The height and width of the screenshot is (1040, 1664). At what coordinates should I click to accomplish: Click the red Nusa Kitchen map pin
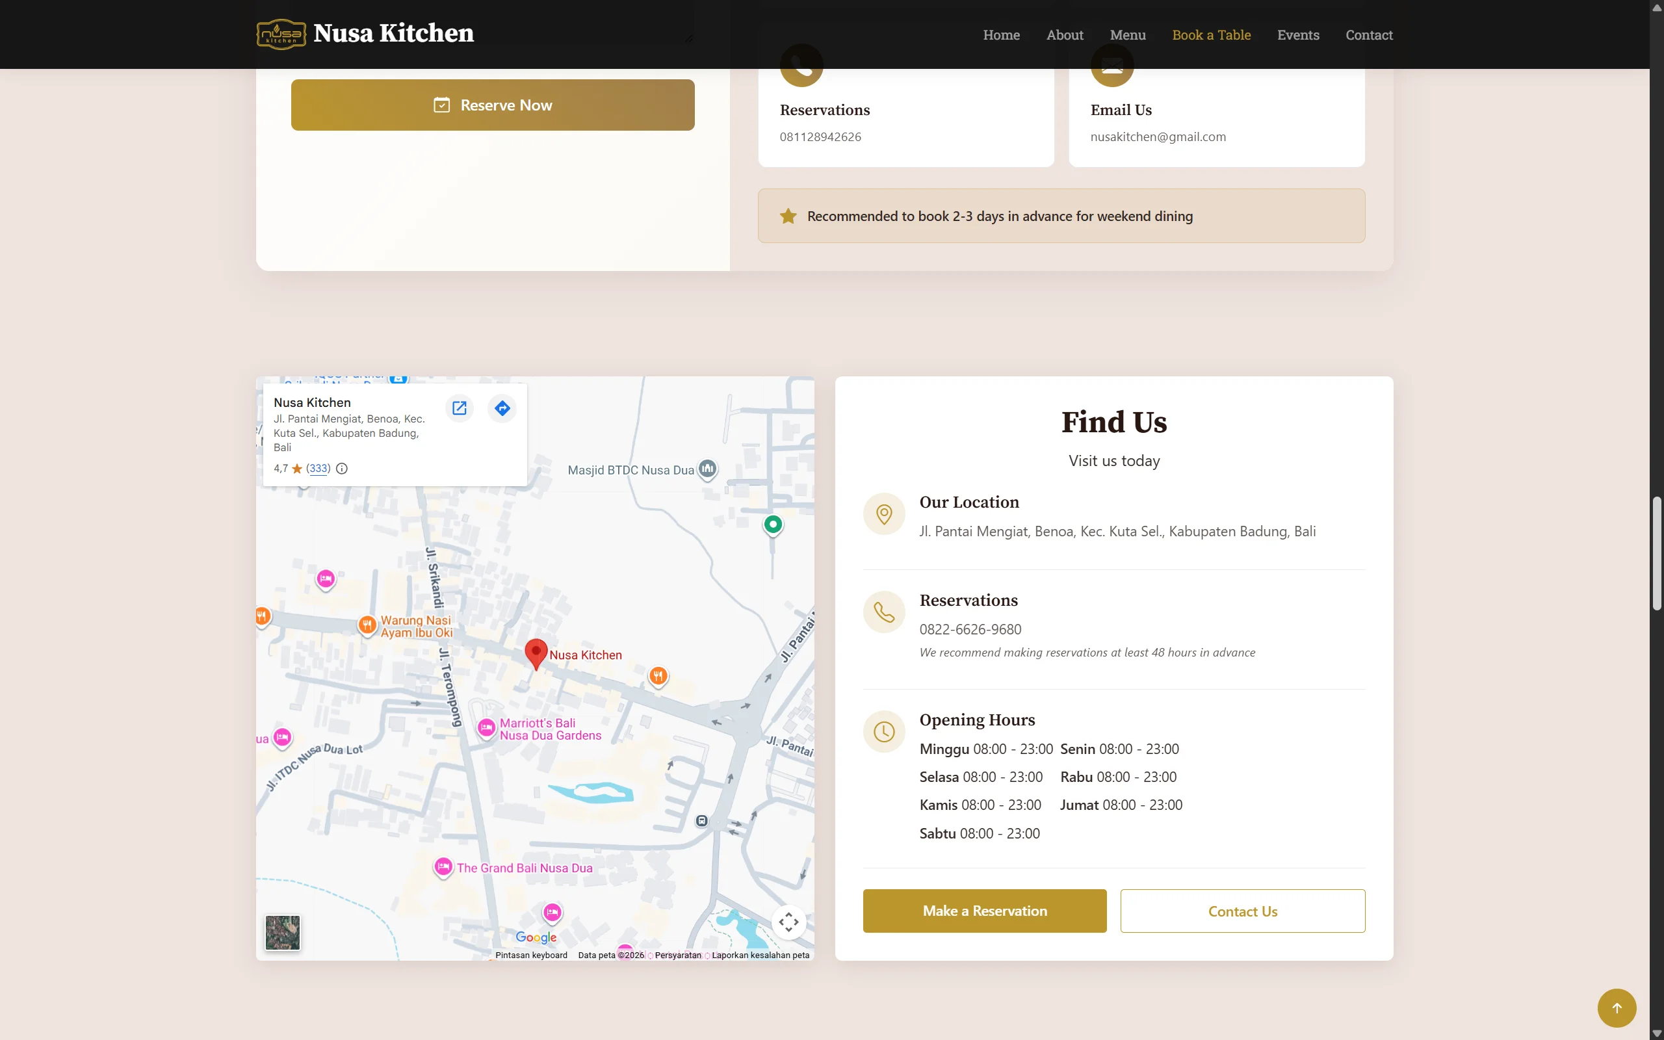click(536, 652)
